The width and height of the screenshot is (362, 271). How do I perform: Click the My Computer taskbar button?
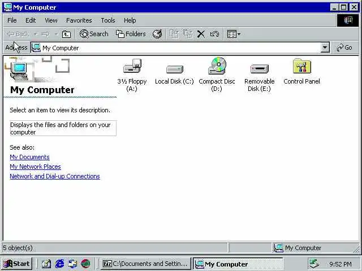click(238, 264)
